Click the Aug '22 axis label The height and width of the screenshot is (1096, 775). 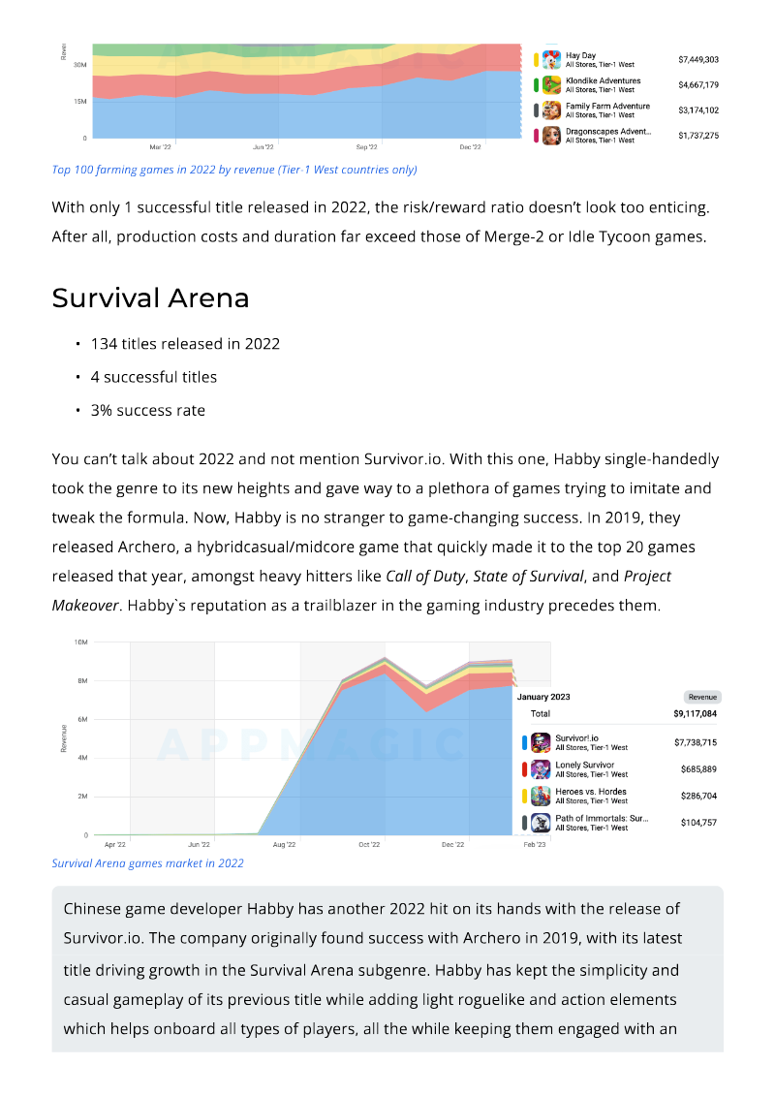click(x=284, y=844)
